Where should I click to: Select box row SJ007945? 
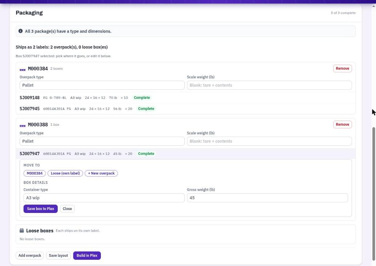[x=185, y=109]
